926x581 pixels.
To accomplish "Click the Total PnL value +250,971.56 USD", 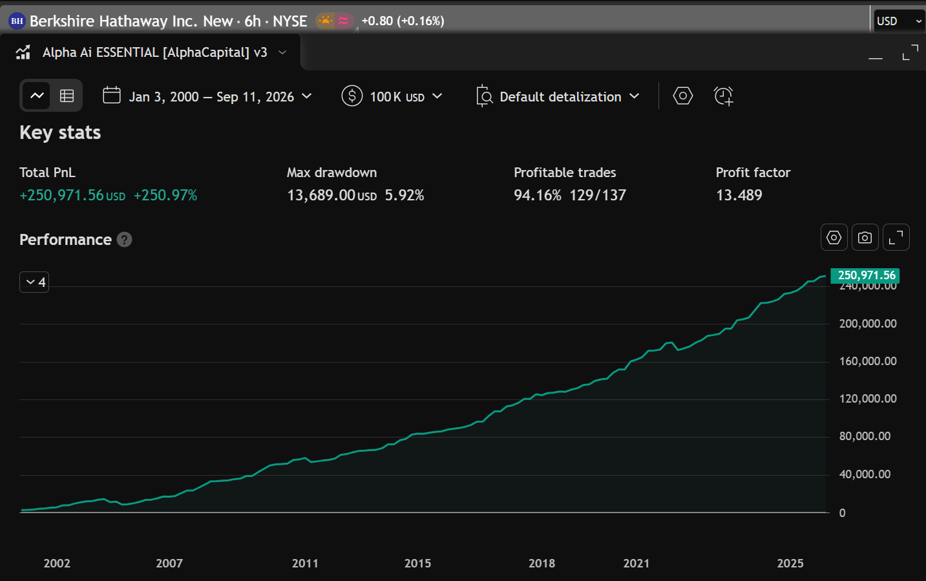I will click(x=72, y=195).
